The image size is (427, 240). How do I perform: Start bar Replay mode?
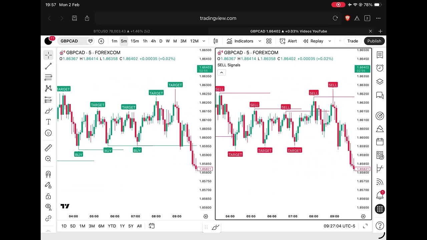[313, 41]
